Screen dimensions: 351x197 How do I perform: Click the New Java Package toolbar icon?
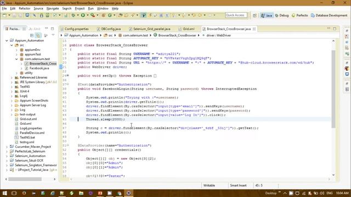[x=104, y=15]
